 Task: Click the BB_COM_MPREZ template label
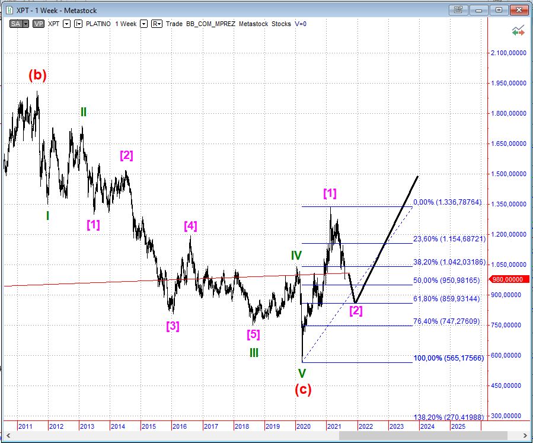tap(210, 24)
